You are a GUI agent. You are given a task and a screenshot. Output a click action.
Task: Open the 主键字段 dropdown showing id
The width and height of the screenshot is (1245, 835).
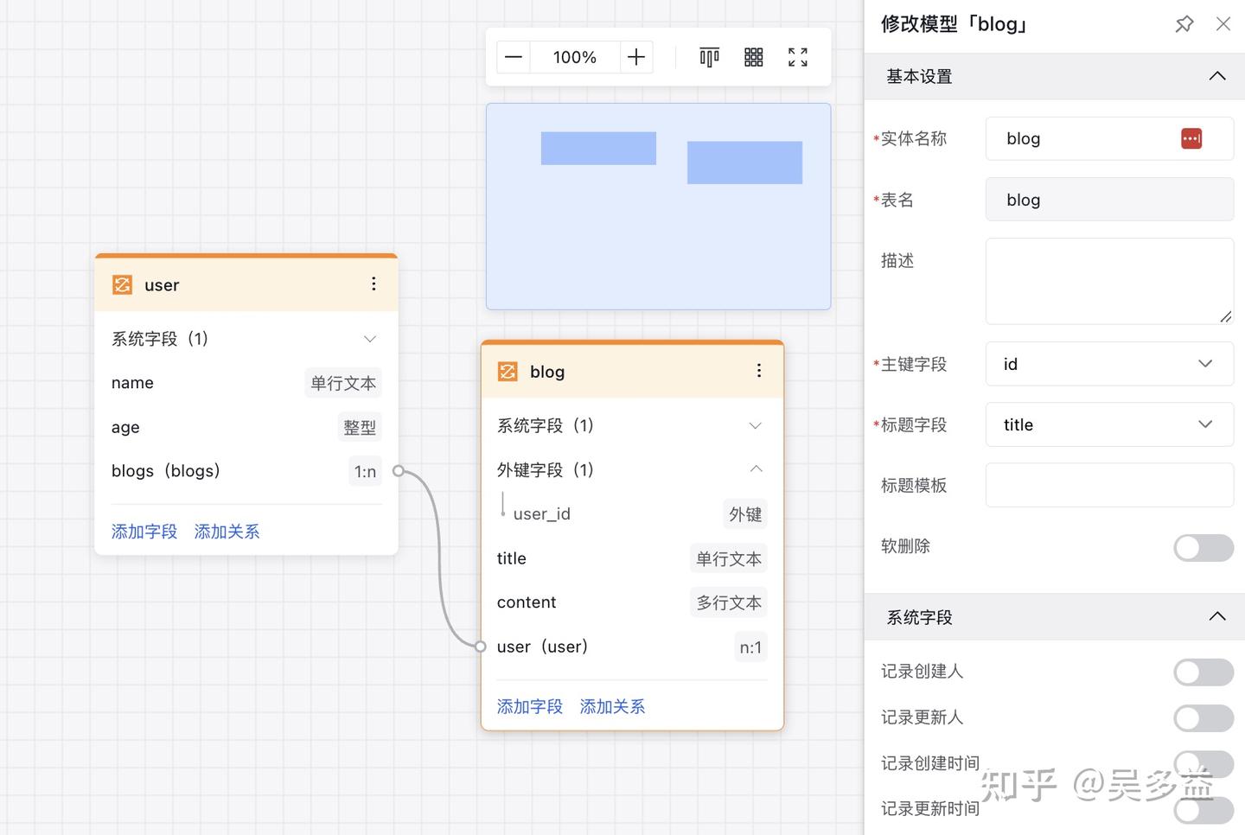click(1109, 364)
